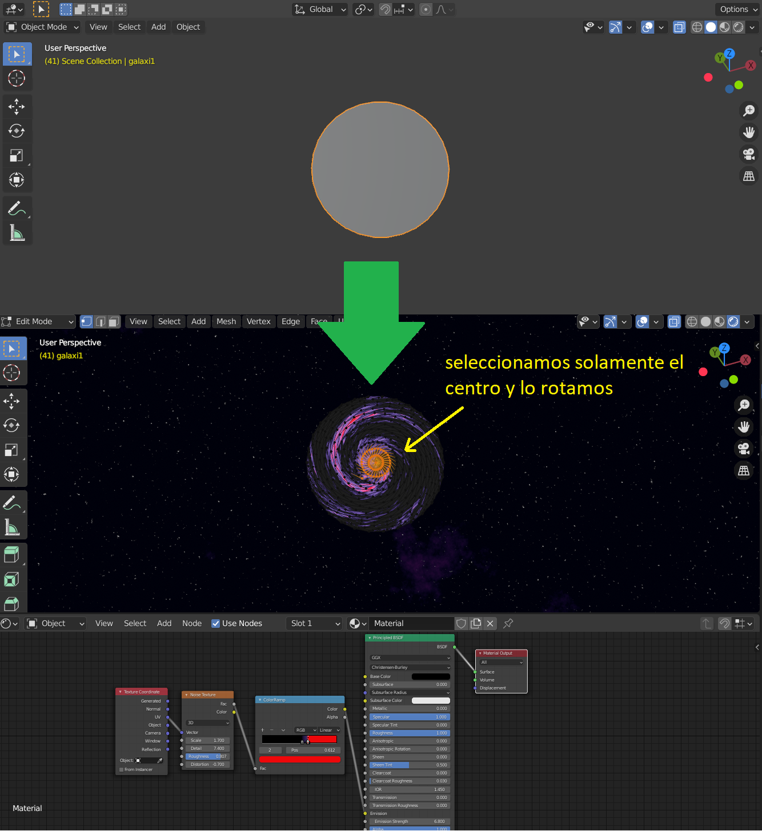Open Noise Texture 3D dimensions dropdown

tap(208, 723)
